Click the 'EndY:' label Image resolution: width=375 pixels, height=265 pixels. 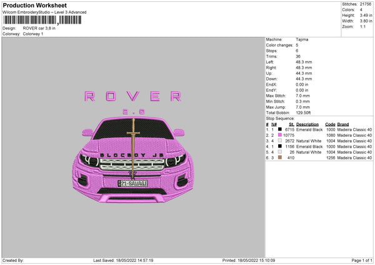(271, 90)
